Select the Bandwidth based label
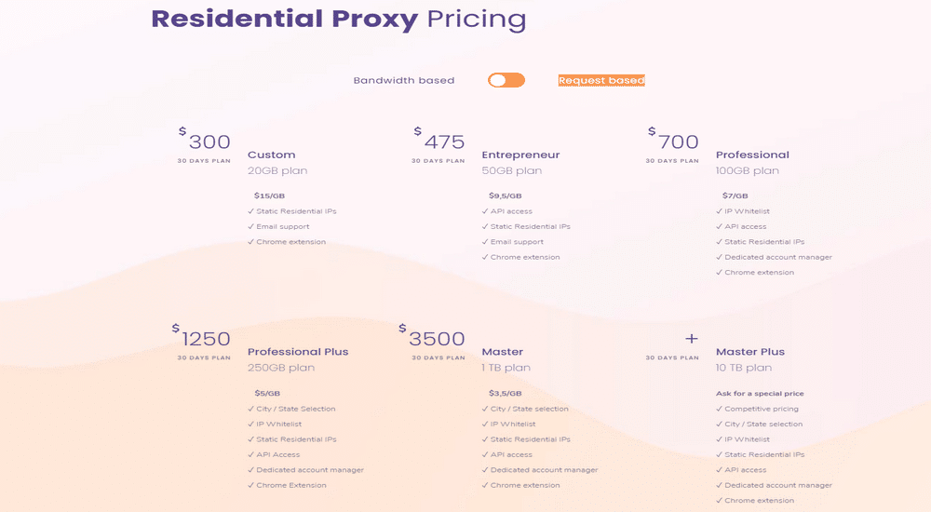Image resolution: width=931 pixels, height=512 pixels. [404, 80]
